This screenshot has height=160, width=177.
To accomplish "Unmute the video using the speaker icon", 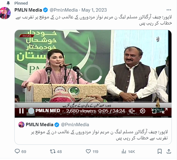I will coord(132,111).
